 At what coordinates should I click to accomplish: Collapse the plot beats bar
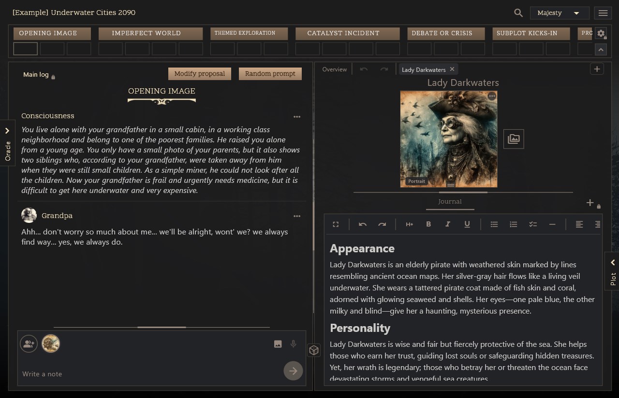coord(601,49)
